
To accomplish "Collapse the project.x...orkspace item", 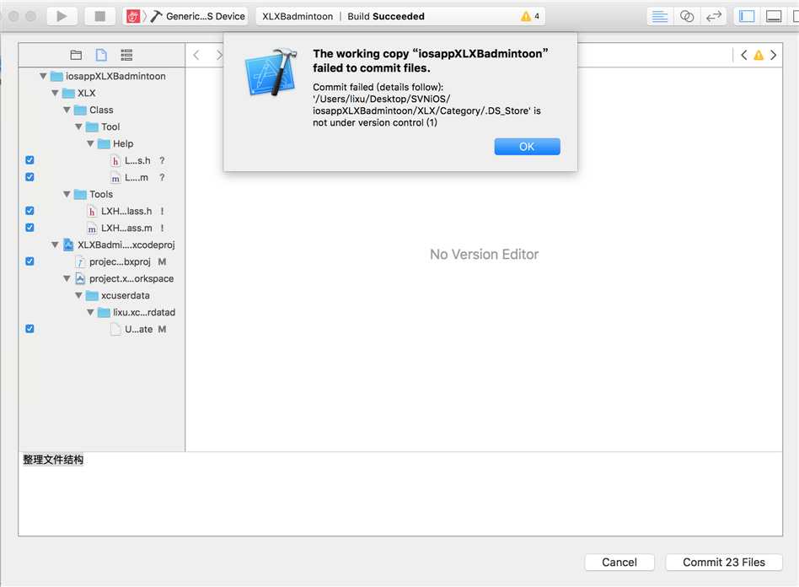I will (67, 278).
